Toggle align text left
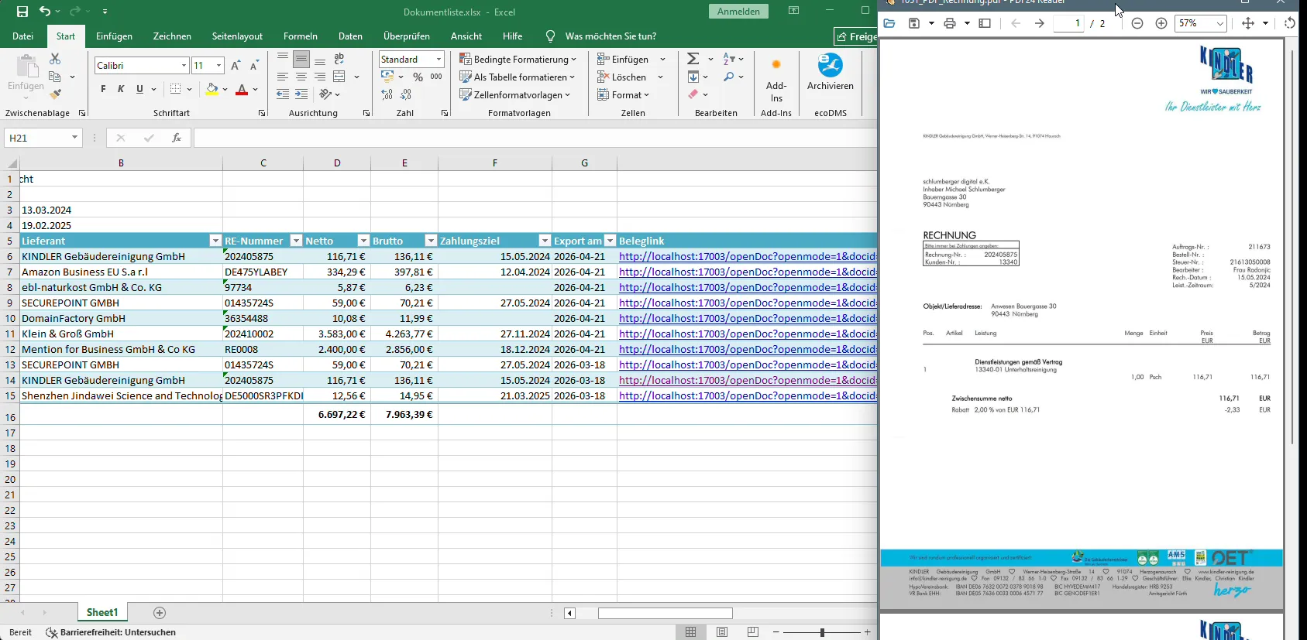1307x640 pixels. [283, 77]
